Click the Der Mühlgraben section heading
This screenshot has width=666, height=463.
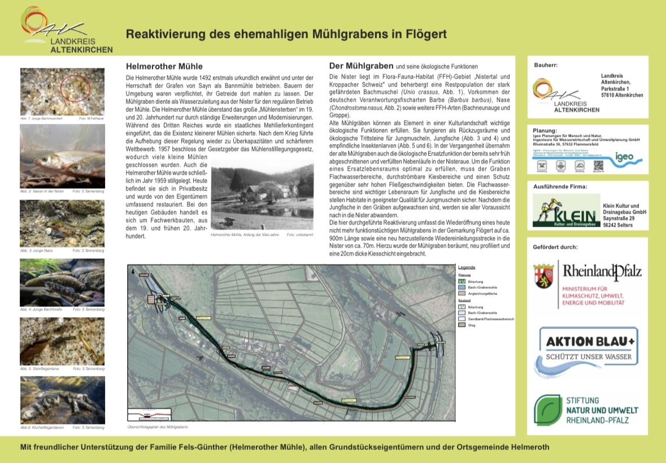point(362,66)
